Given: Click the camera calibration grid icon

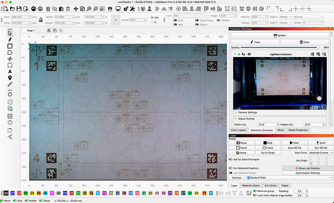Looking at the screenshot, I should click(x=318, y=54).
